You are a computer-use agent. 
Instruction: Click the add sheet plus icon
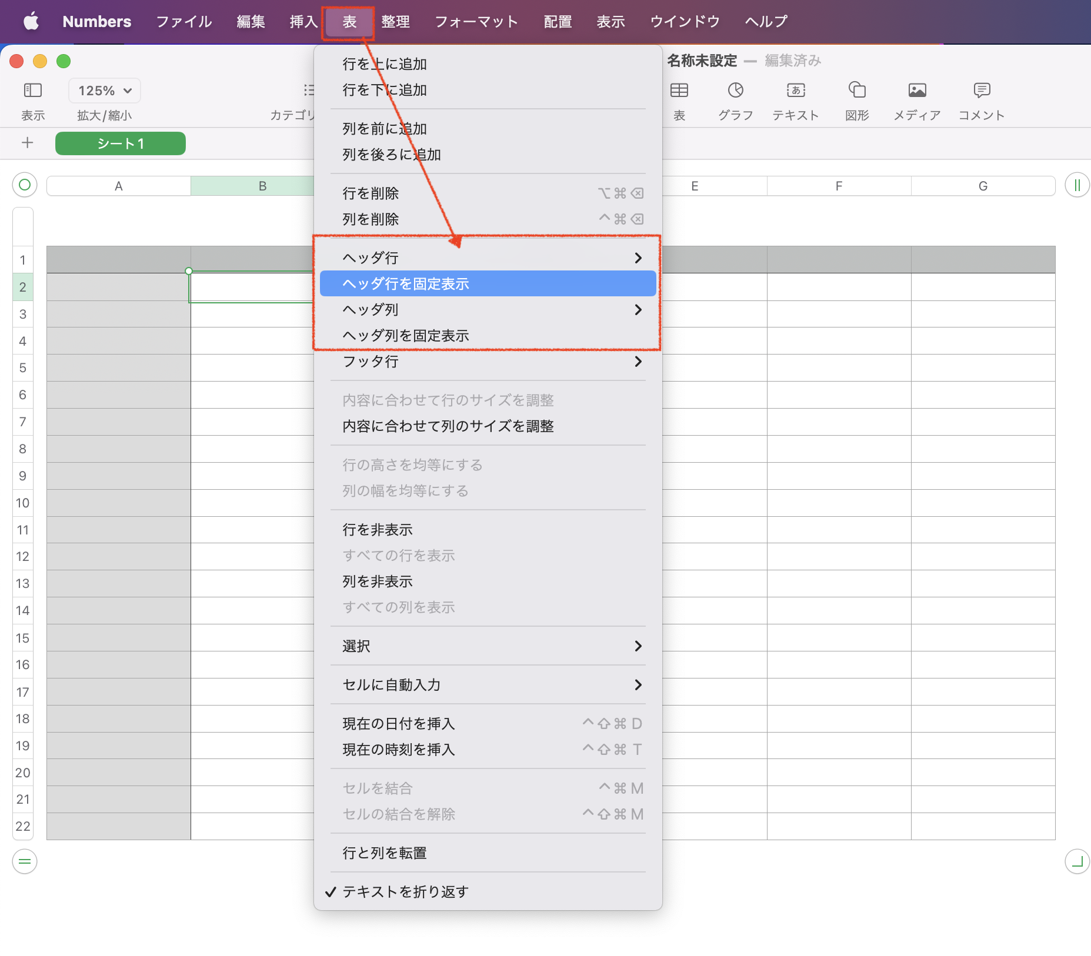27,143
